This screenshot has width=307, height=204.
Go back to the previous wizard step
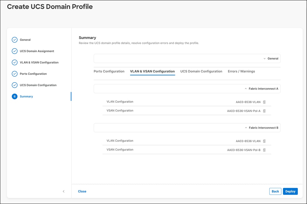point(275,191)
